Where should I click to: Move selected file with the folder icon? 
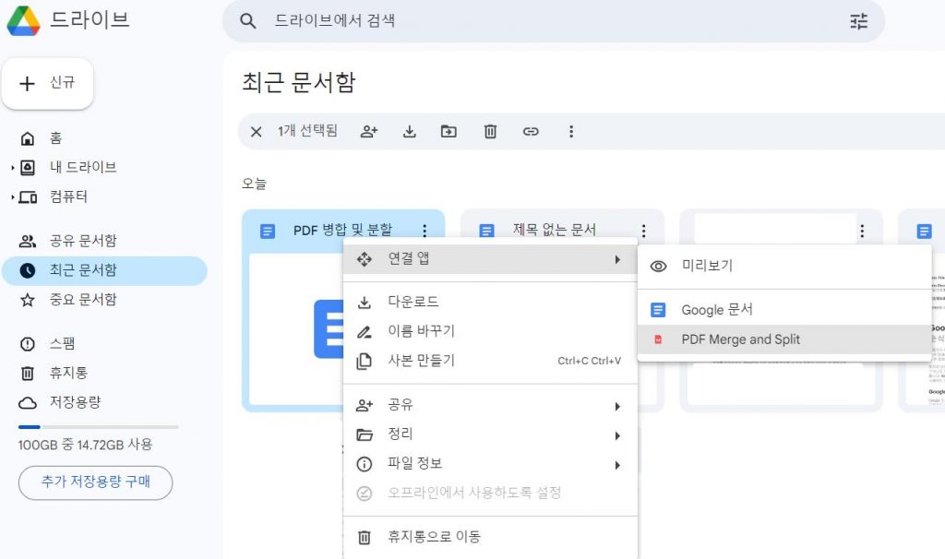pos(449,131)
